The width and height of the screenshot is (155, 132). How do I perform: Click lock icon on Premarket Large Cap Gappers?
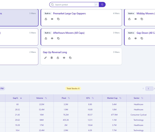tap(46, 19)
